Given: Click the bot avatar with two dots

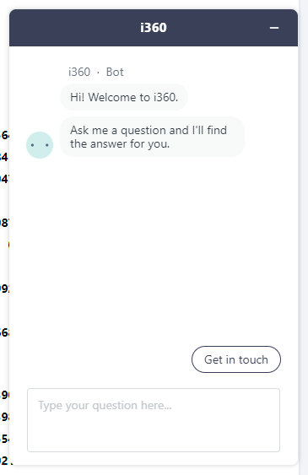Looking at the screenshot, I should [x=40, y=145].
